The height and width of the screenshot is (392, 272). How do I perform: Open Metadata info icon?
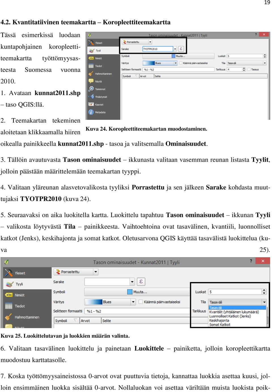[x=91, y=112]
